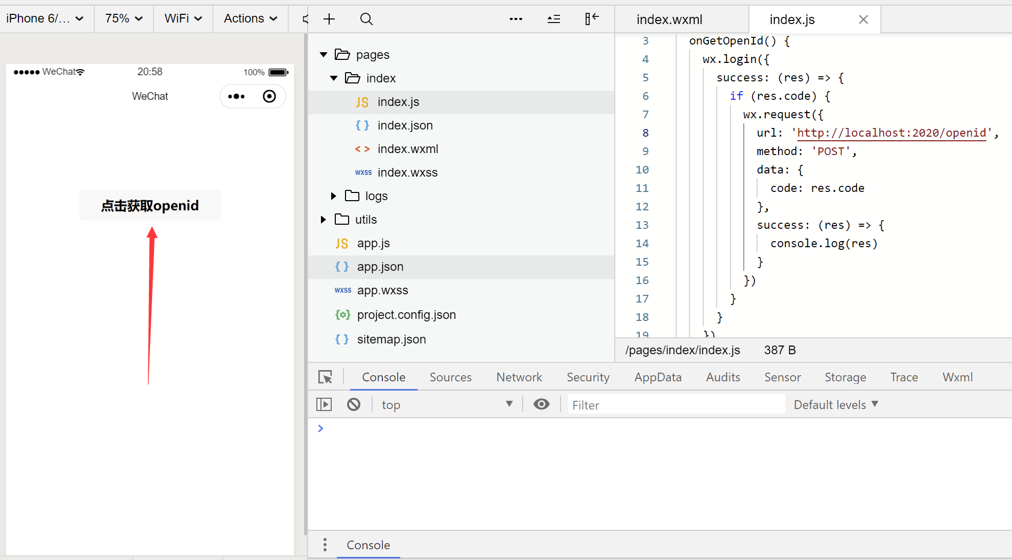Click the 387 B file size text
Screen dimensions: 1012x560
tap(780, 350)
